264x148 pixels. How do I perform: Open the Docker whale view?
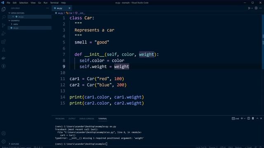pyautogui.click(x=4, y=58)
